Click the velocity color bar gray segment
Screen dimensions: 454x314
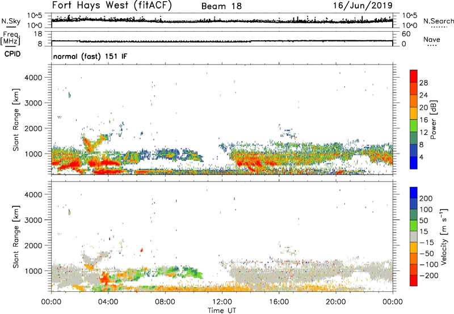click(414, 236)
